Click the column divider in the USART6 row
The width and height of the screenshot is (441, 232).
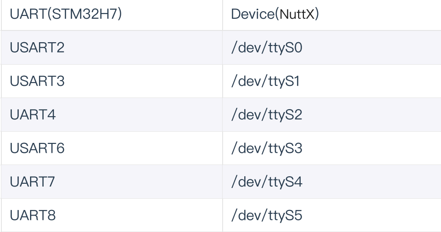223,148
